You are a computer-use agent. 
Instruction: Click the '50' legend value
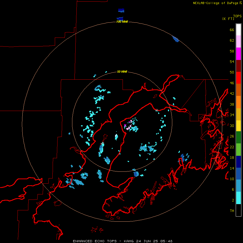(232, 72)
